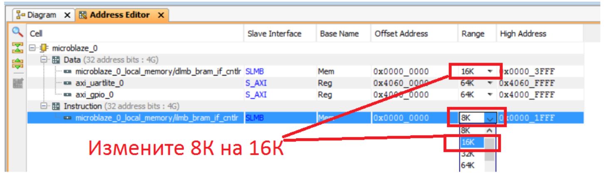604x176 pixels.
Task: Click the Data address space icon
Action: tap(57, 60)
